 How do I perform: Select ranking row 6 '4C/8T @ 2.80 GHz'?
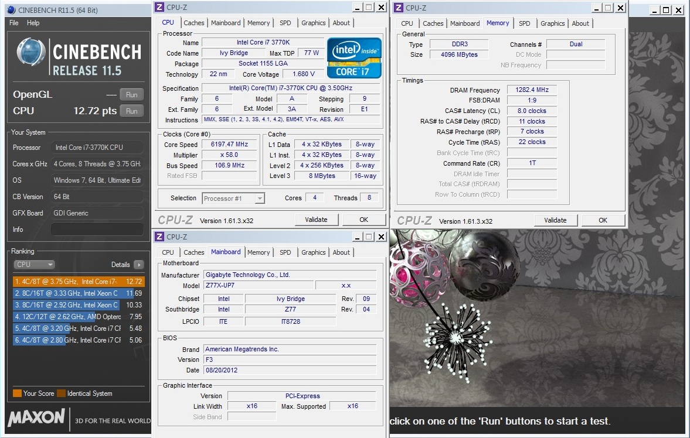point(79,340)
